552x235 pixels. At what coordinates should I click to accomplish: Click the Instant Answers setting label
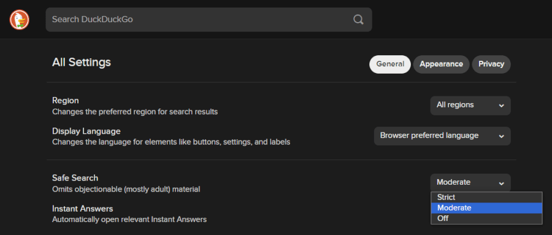82,209
